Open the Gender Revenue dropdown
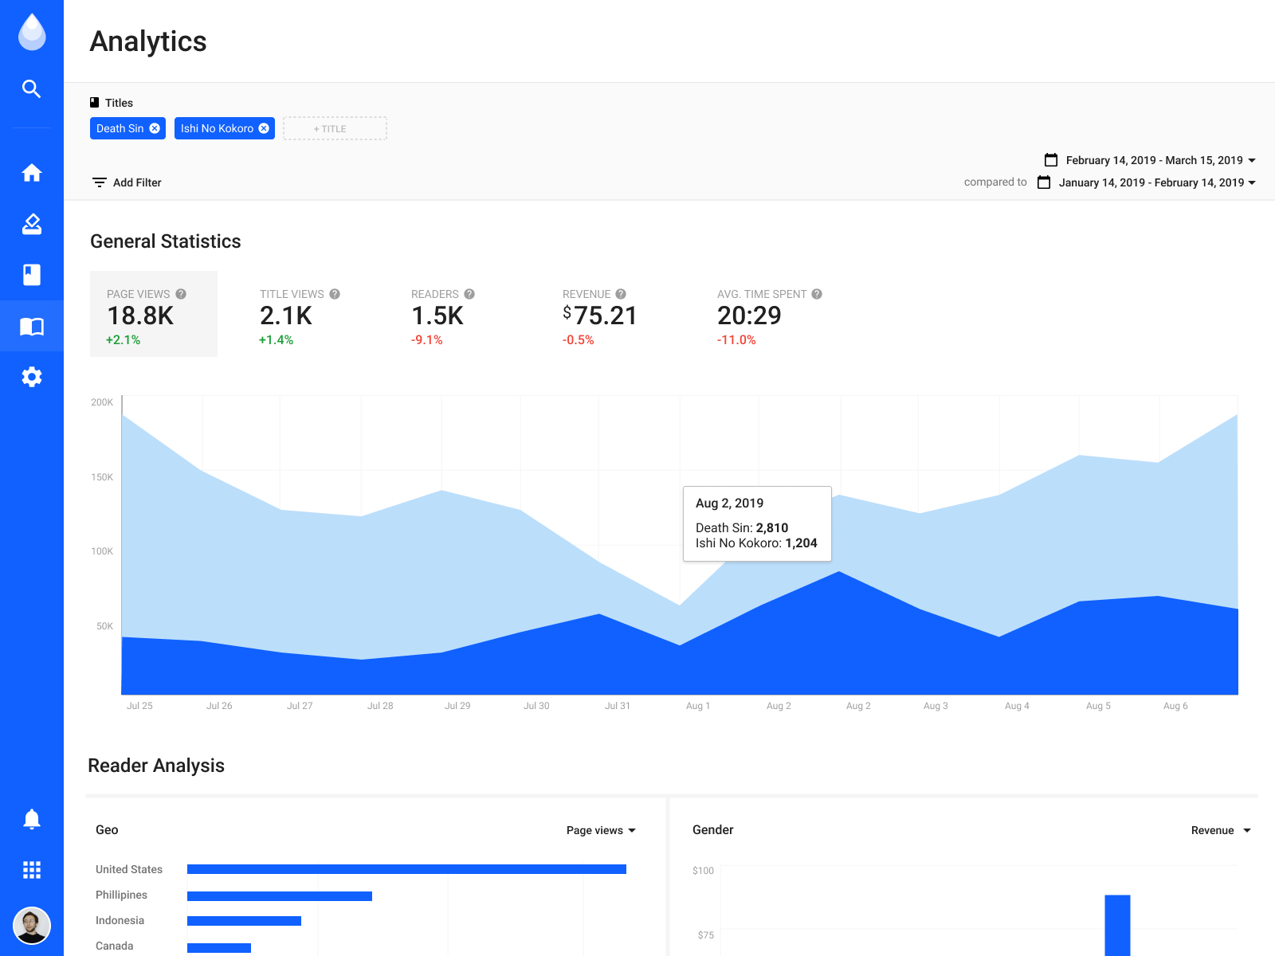This screenshot has height=956, width=1275. click(1220, 830)
